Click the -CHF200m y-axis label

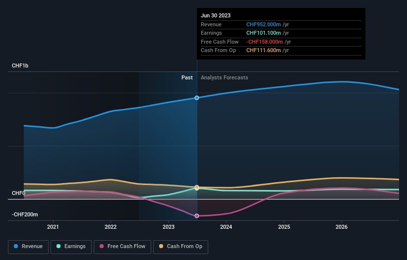pyautogui.click(x=25, y=214)
